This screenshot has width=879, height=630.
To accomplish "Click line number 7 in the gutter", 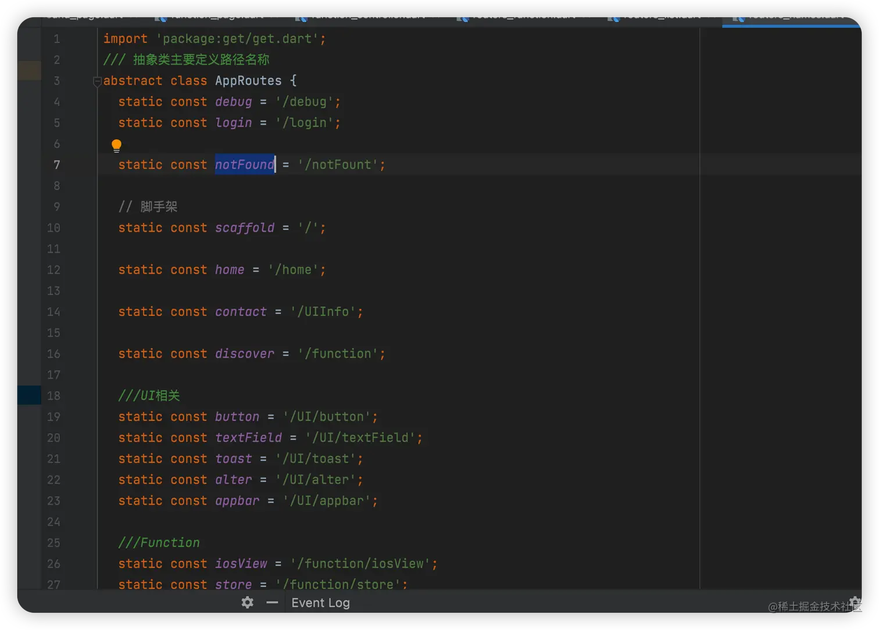I will pos(57,165).
